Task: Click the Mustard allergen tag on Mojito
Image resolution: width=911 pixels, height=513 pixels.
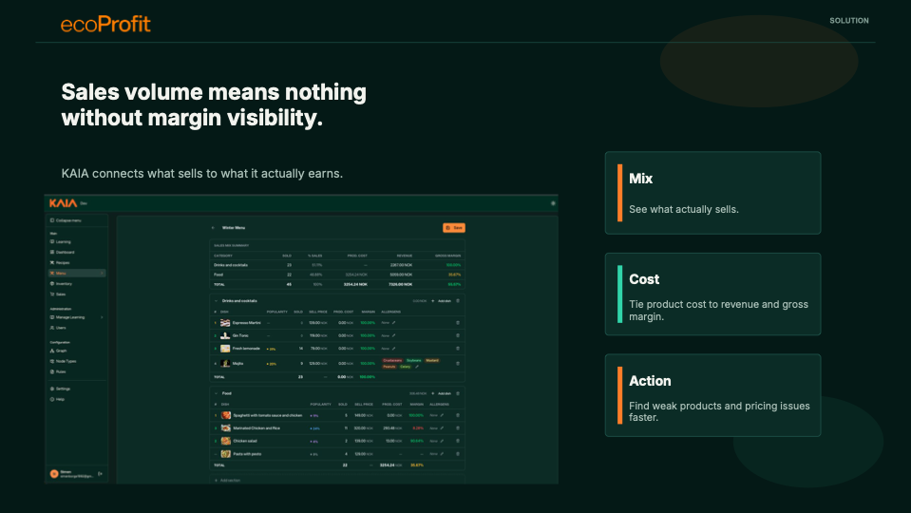Action: tap(432, 360)
